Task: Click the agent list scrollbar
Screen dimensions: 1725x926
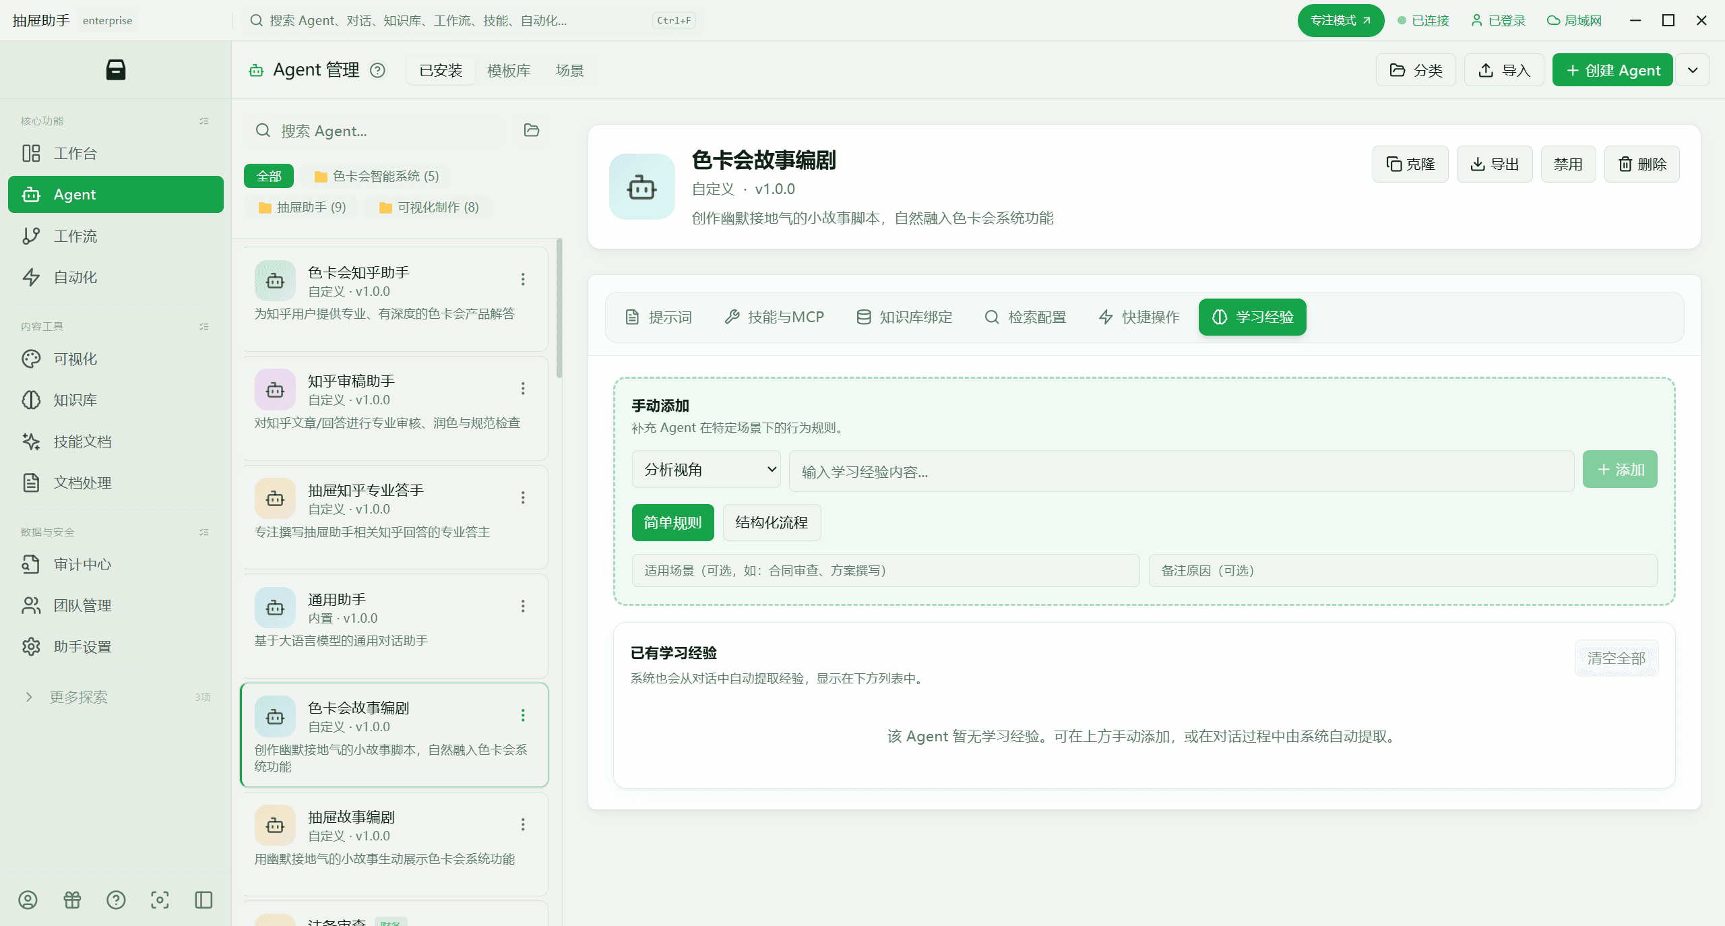Action: (x=559, y=309)
